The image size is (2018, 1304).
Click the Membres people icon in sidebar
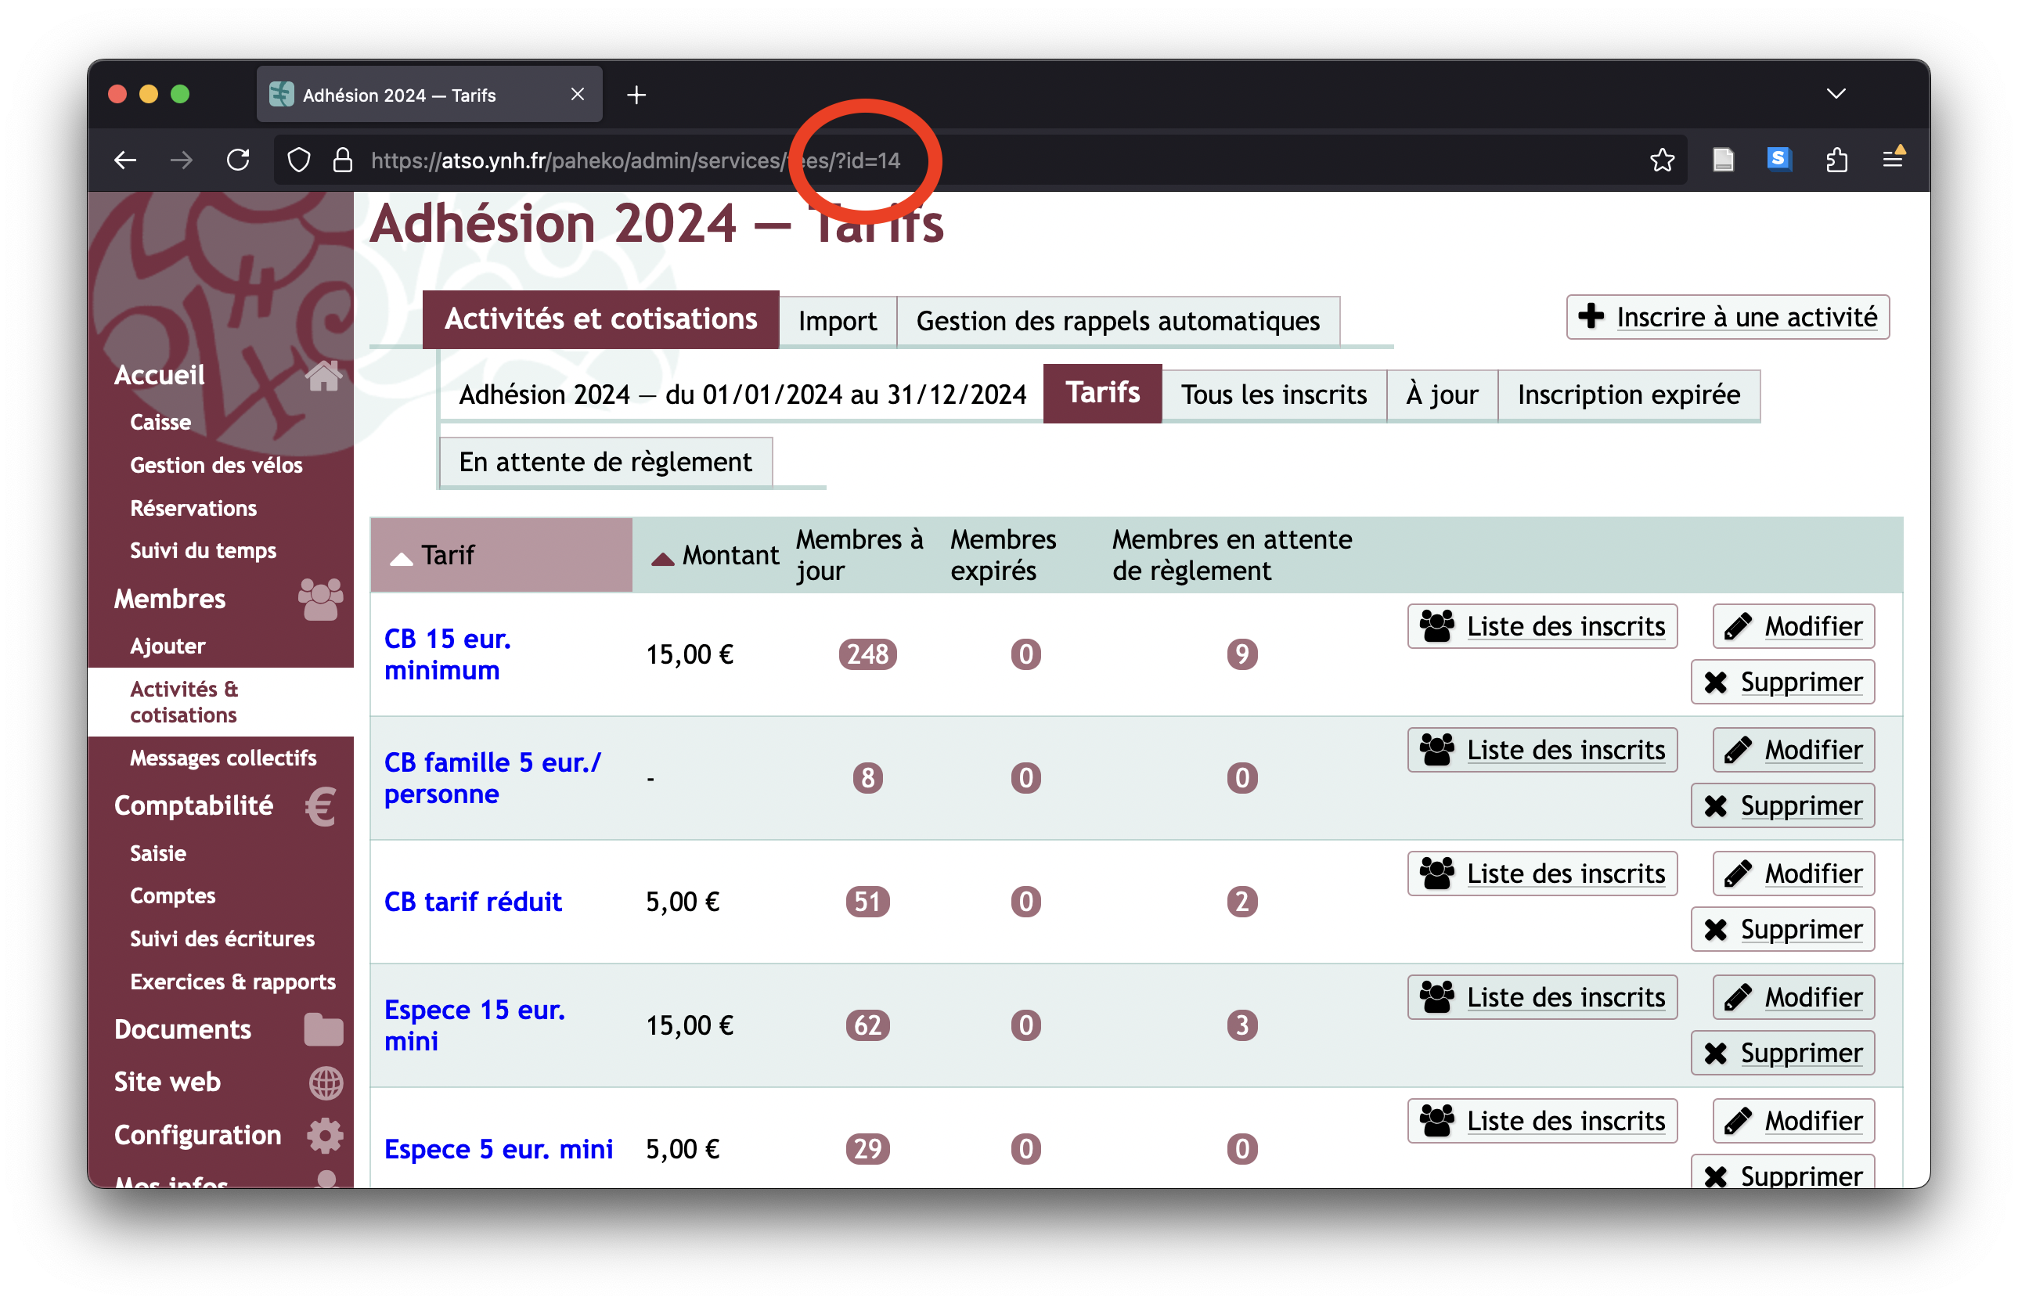pos(320,599)
